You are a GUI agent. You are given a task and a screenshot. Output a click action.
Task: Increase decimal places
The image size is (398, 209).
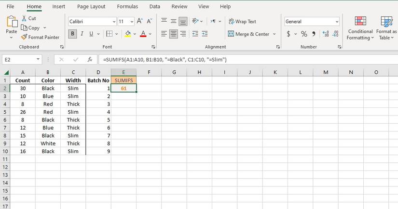coord(326,34)
